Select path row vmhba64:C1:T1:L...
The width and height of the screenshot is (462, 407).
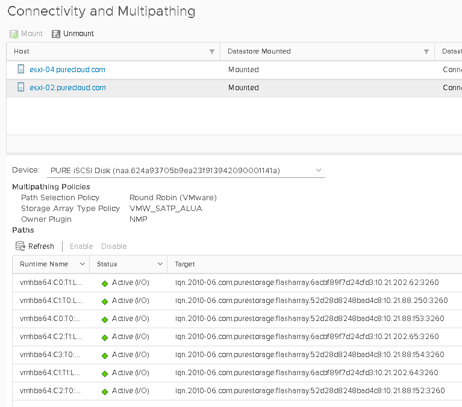pos(237,373)
